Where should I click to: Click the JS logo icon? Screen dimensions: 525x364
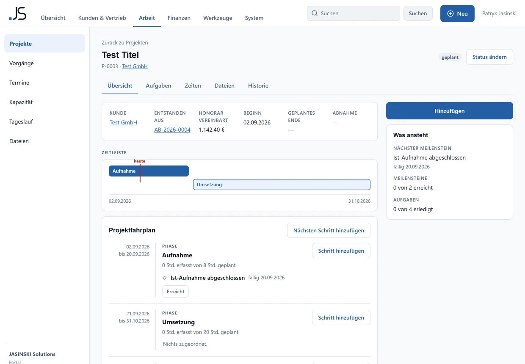pos(18,14)
